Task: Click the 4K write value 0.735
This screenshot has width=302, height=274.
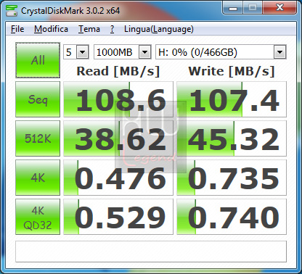Action: 232,178
